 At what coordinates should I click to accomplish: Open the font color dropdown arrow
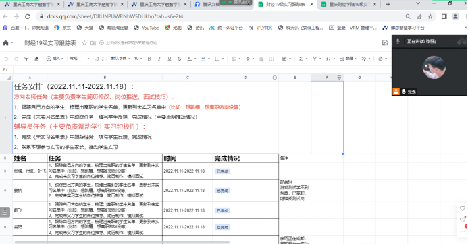pyautogui.click(x=195, y=59)
